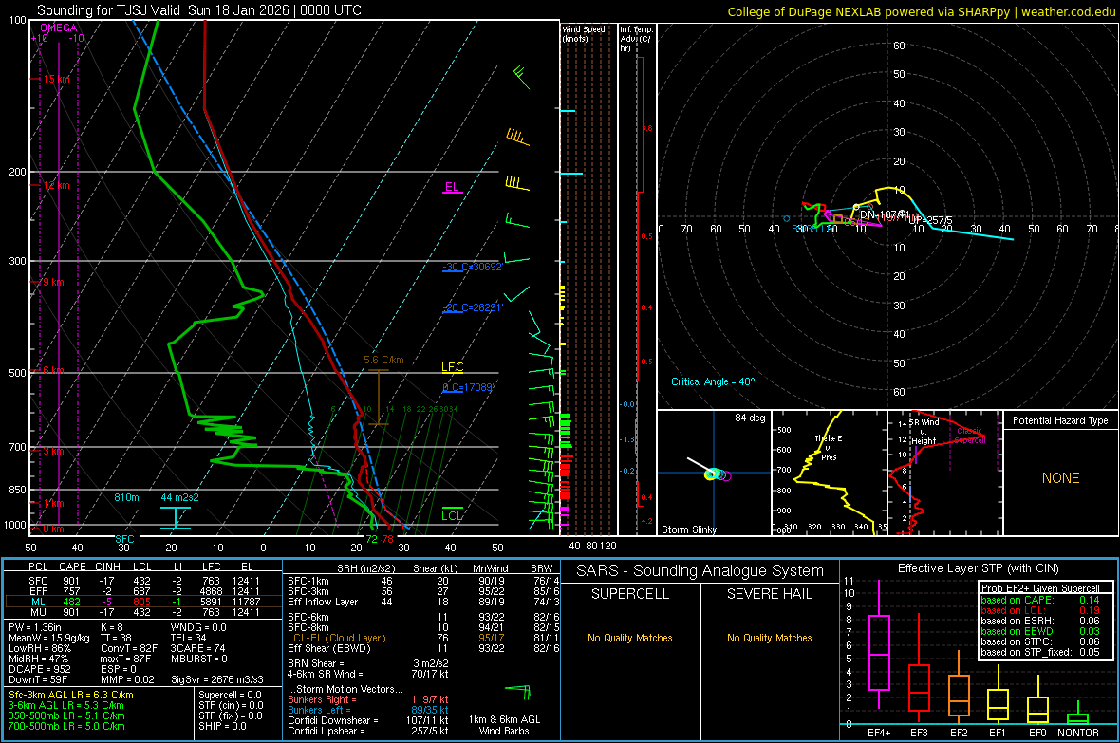Click the Corfidi Downshear = 107/11 kt text
The width and height of the screenshot is (1120, 743).
coord(368,720)
